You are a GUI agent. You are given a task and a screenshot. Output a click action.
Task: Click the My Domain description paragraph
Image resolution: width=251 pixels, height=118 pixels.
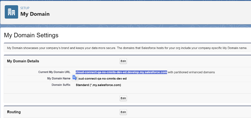click(x=127, y=48)
